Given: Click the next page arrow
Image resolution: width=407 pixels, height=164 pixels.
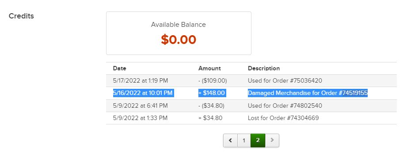Looking at the screenshot, I should [x=272, y=141].
